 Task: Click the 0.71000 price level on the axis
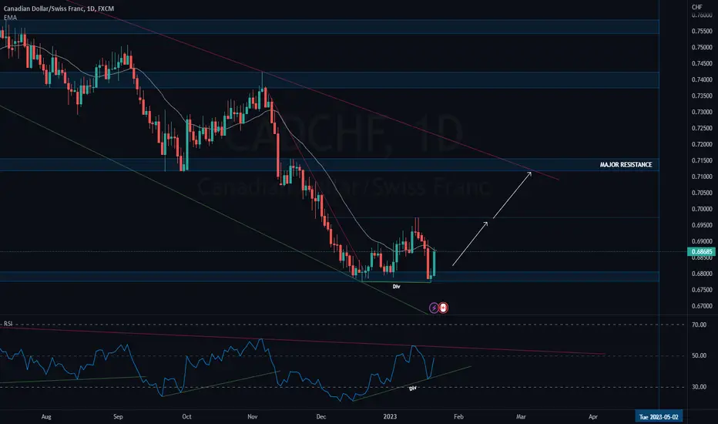click(702, 177)
